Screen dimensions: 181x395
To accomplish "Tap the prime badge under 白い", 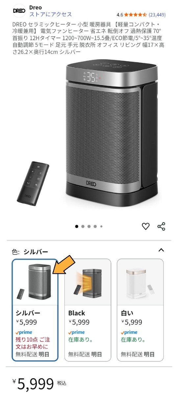I will coord(129,332).
